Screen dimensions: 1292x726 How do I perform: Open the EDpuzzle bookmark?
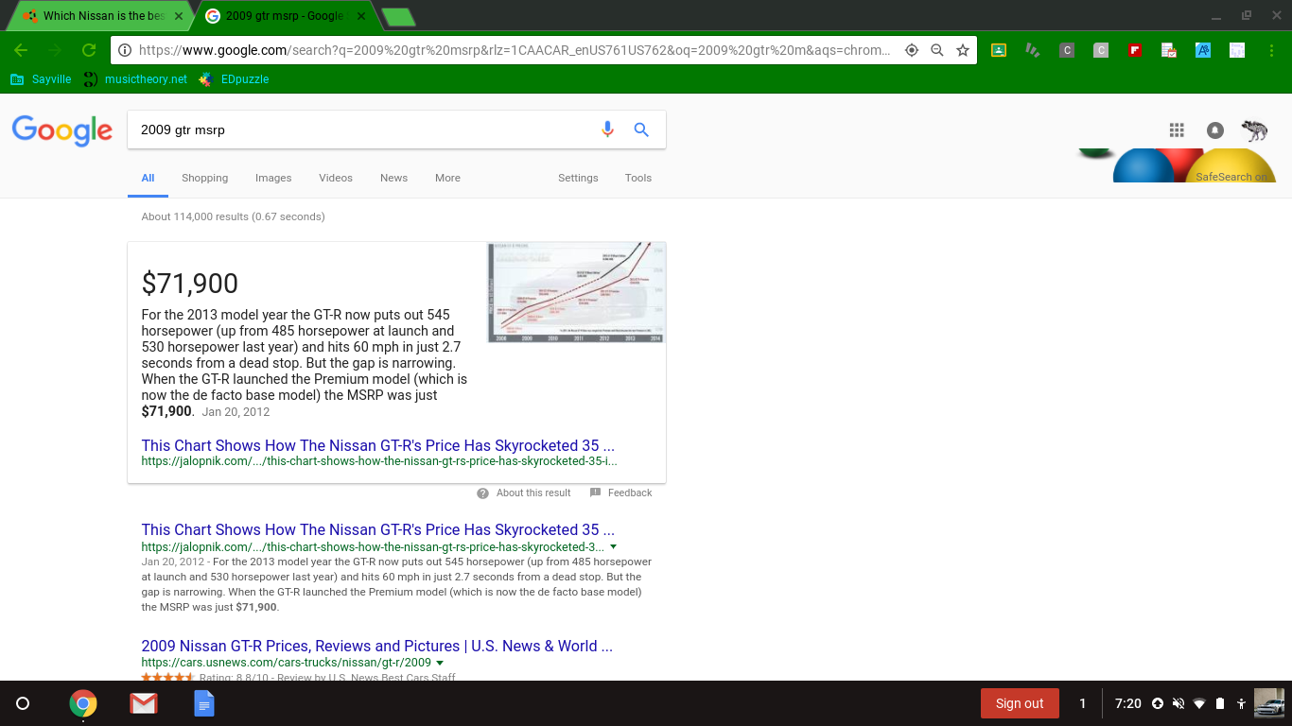(234, 79)
